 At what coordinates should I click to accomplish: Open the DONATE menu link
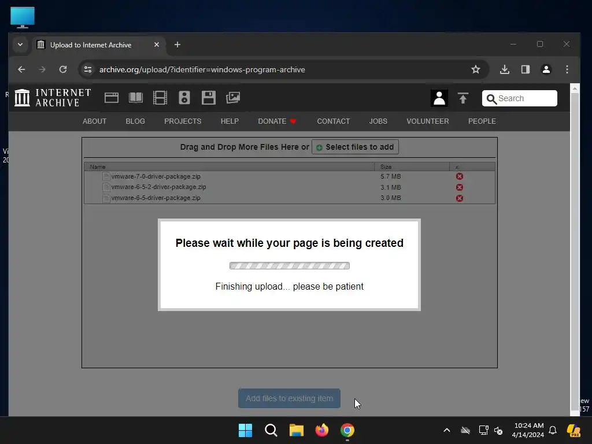coord(277,121)
